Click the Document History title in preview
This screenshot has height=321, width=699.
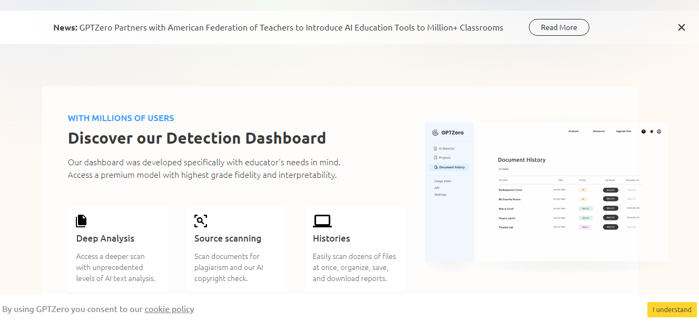tap(521, 159)
